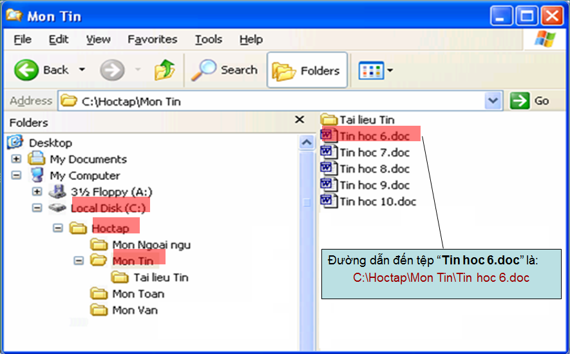570x354 pixels.
Task: Toggle the Folders pane button
Action: [307, 70]
